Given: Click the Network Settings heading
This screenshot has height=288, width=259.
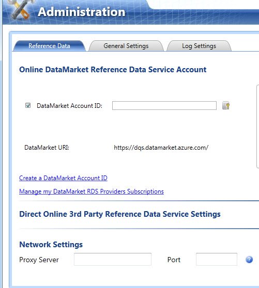Looking at the screenshot, I should (x=51, y=245).
